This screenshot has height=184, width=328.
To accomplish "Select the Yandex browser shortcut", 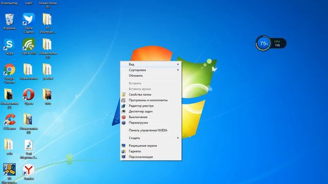I will click(x=29, y=170).
